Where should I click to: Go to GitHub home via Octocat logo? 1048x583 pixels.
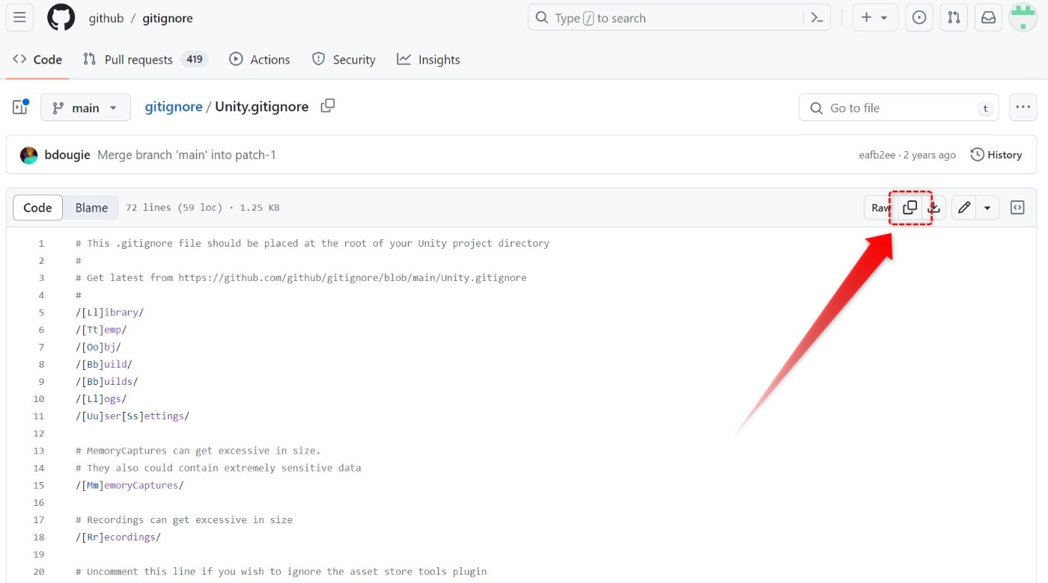point(61,18)
